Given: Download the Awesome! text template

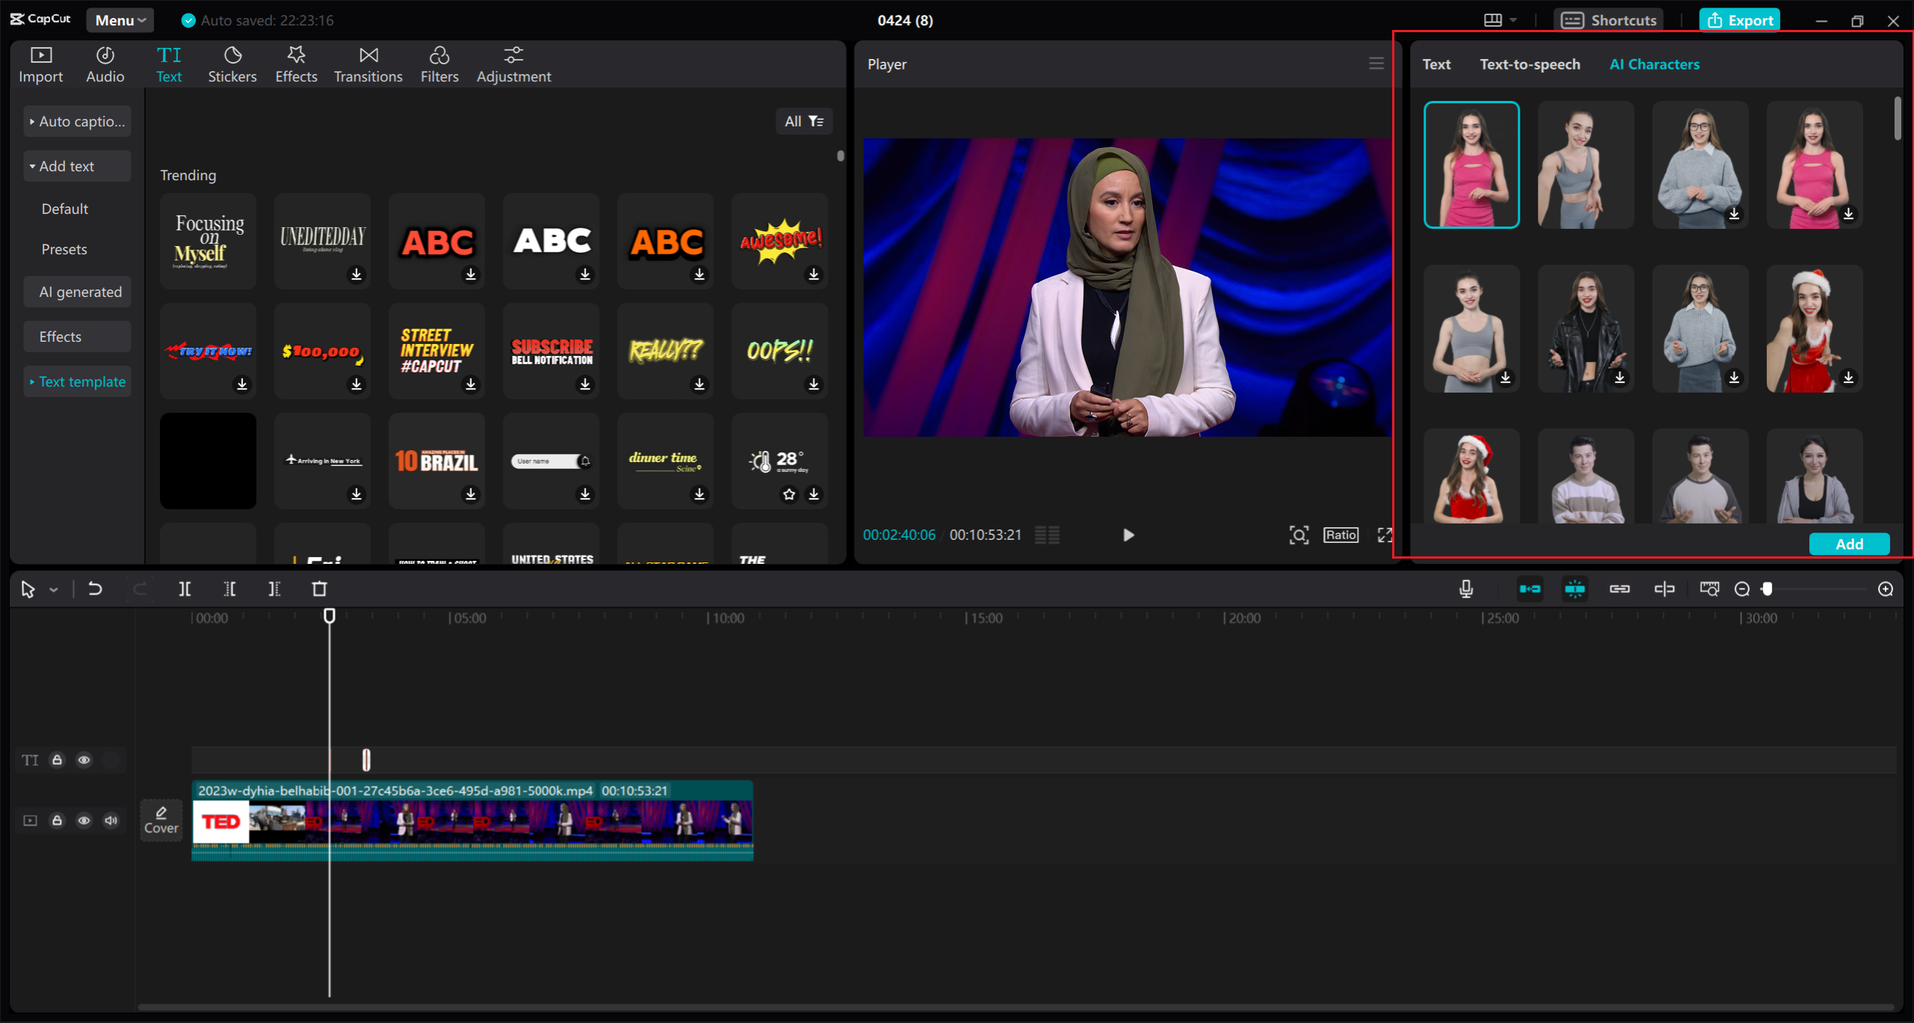Looking at the screenshot, I should pos(813,274).
